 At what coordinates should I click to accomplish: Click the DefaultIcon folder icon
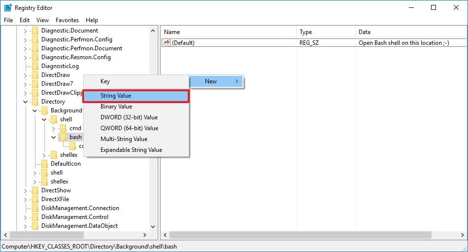[44, 164]
